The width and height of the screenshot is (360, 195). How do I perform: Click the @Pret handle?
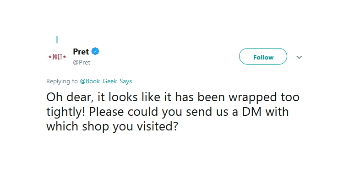pos(82,62)
